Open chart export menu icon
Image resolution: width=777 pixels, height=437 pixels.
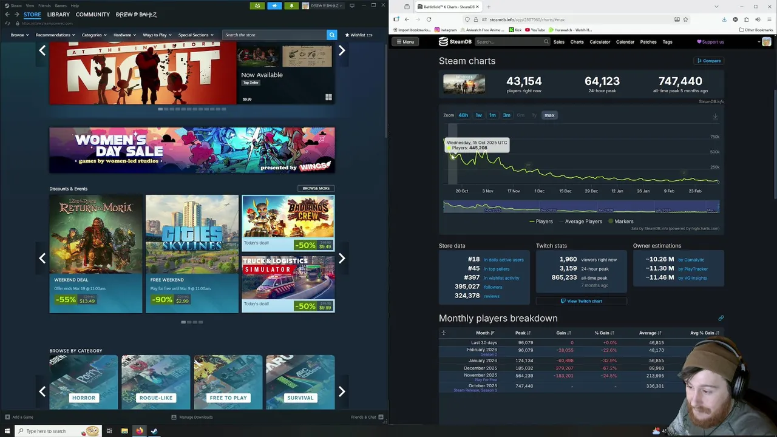click(715, 116)
